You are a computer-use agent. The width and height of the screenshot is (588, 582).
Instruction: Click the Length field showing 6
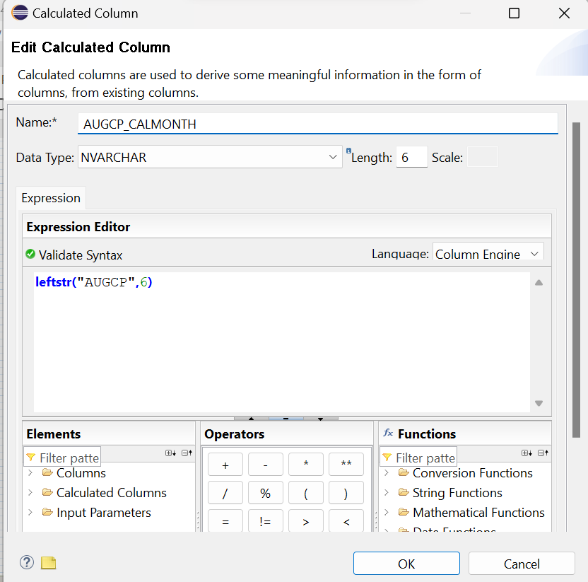pos(411,158)
